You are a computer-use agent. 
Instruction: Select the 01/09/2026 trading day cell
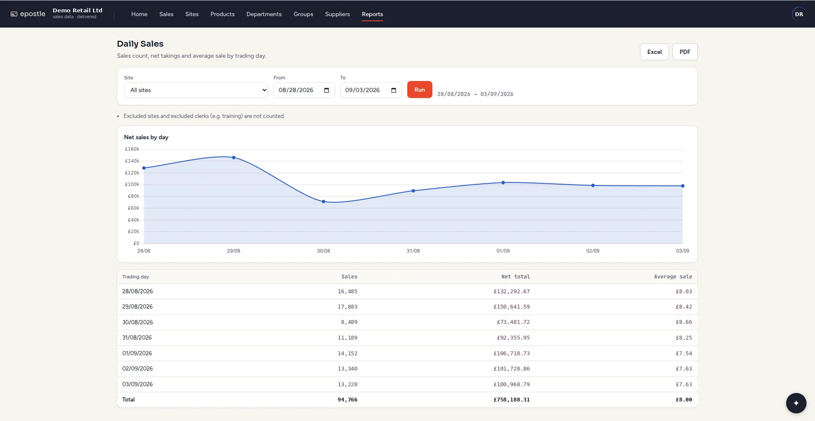click(137, 353)
